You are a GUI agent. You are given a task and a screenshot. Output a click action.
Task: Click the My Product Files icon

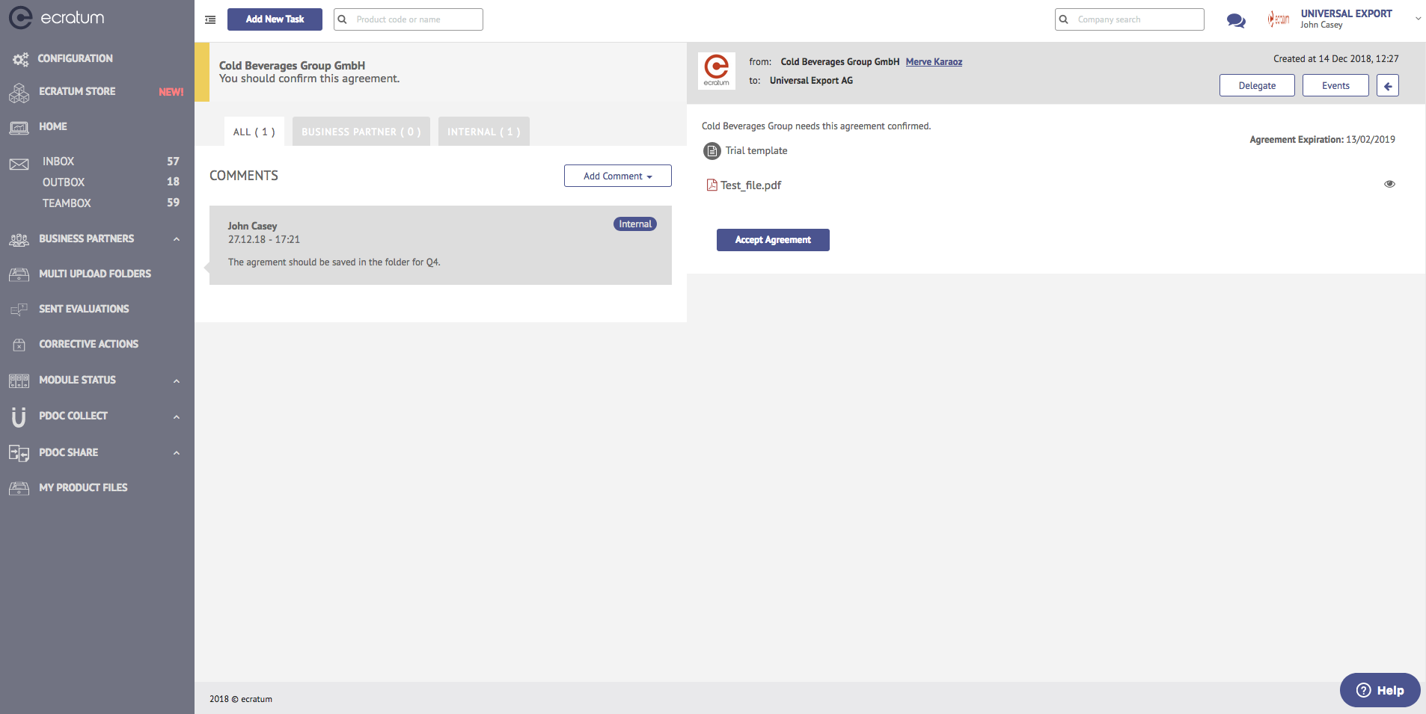point(19,488)
